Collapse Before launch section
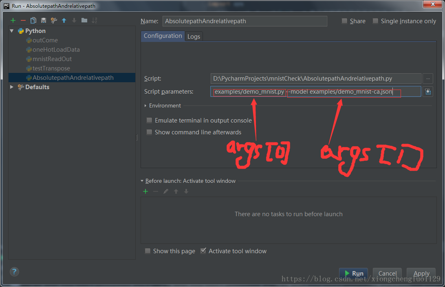The height and width of the screenshot is (287, 445). 142,181
